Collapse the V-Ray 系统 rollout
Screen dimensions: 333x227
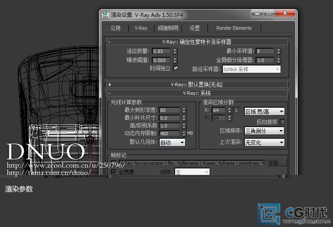(x=197, y=93)
